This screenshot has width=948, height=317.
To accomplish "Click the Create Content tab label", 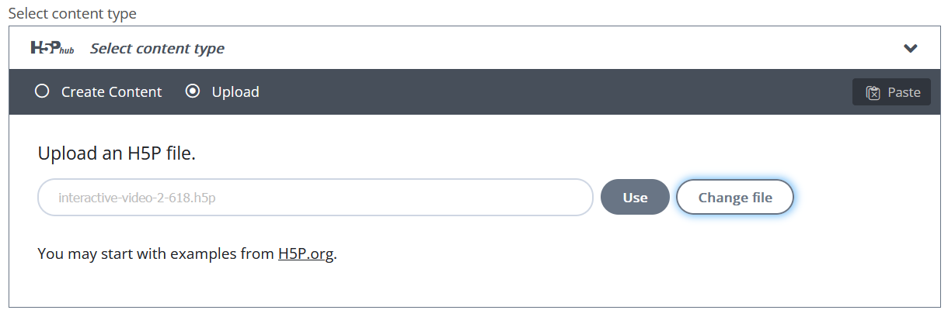I will (x=112, y=91).
